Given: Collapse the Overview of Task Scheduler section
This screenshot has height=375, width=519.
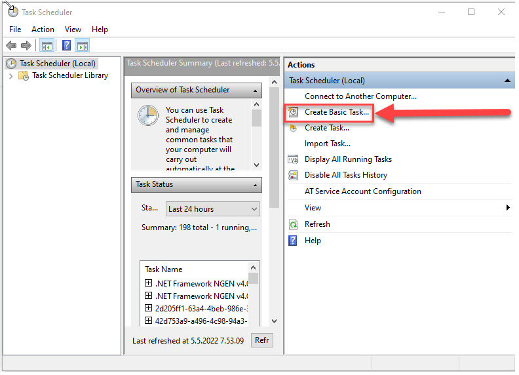Looking at the screenshot, I should 255,90.
